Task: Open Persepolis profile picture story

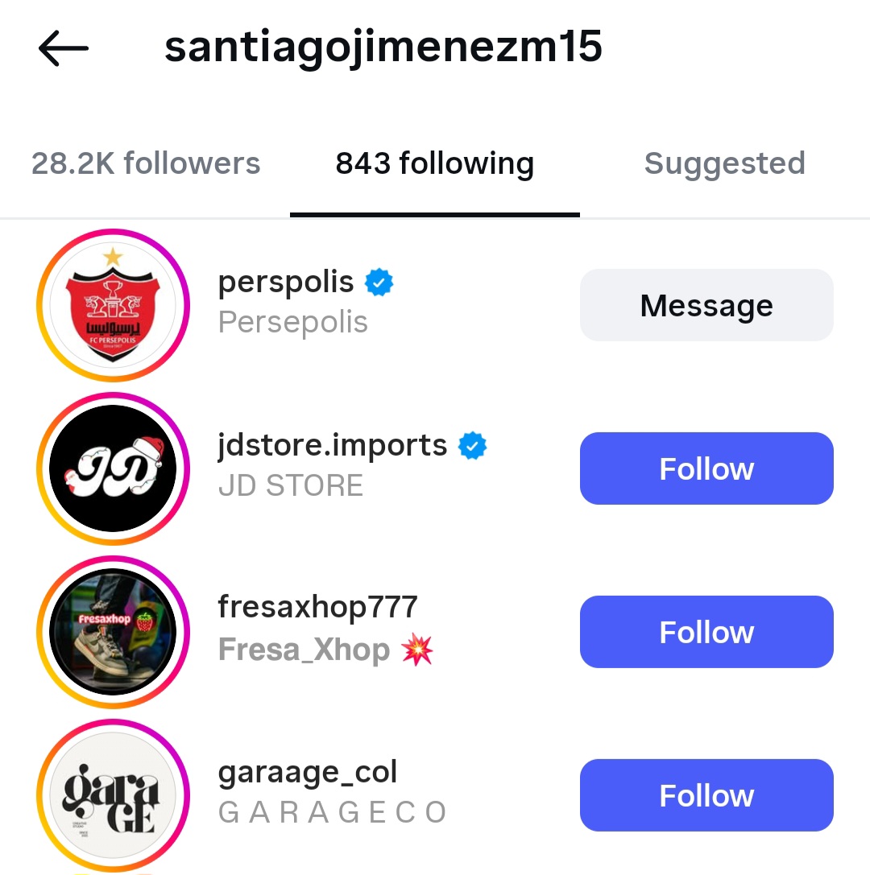Action: pos(113,306)
